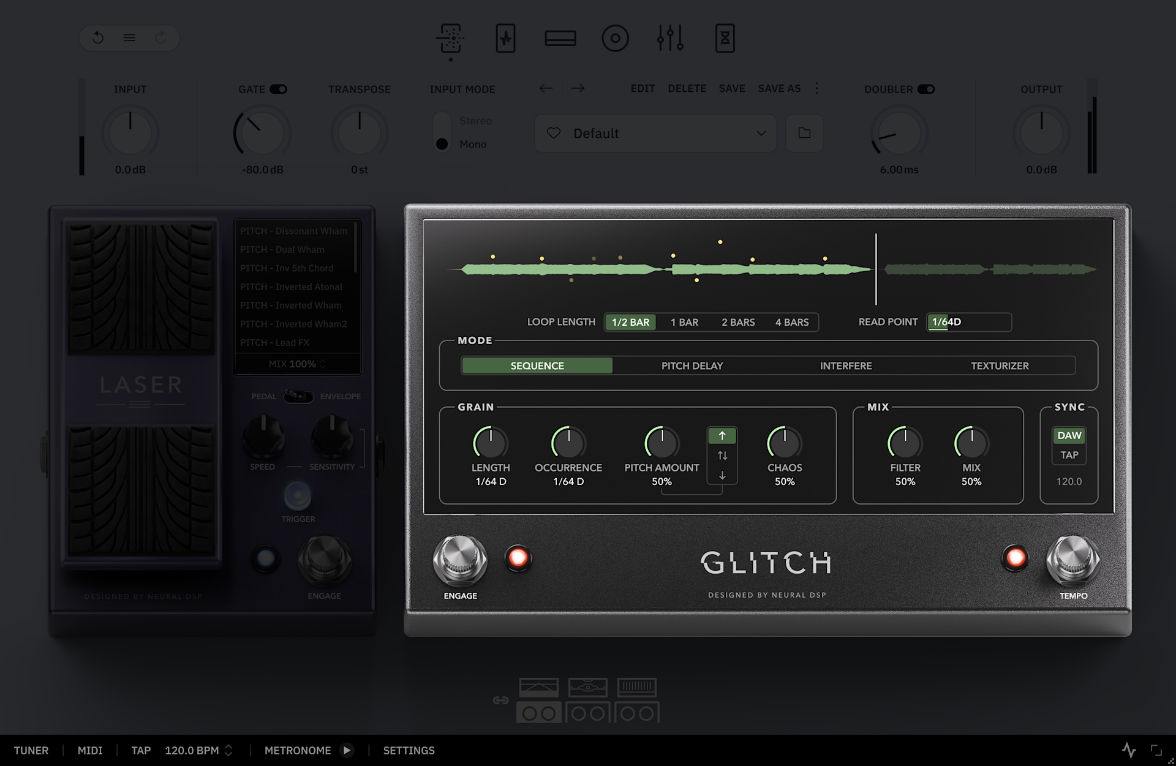Favorite the Default preset heart icon
Image resolution: width=1176 pixels, height=766 pixels.
554,133
